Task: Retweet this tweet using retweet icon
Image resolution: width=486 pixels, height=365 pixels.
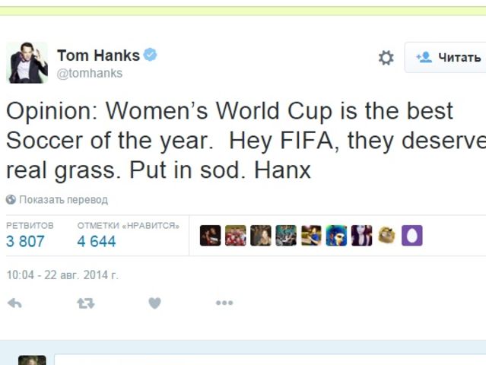Action: (85, 303)
